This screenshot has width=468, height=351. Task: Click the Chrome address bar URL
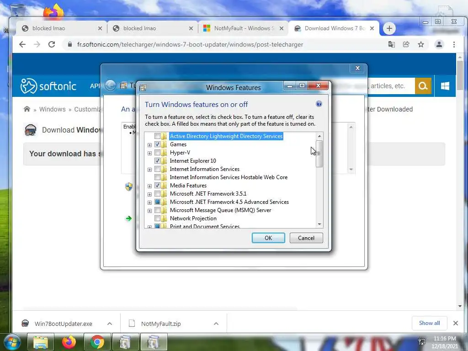point(190,44)
